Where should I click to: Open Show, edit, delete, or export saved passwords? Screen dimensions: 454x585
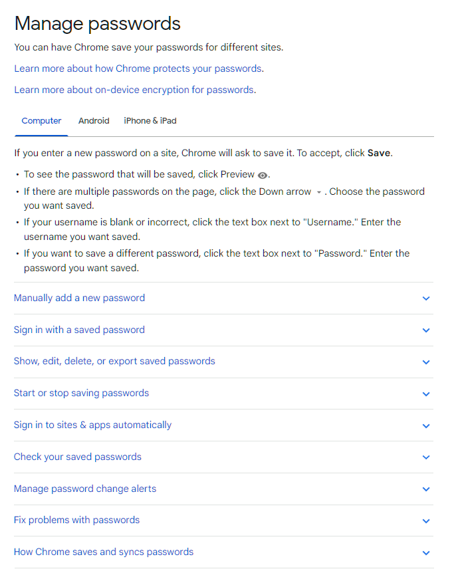pyautogui.click(x=114, y=361)
